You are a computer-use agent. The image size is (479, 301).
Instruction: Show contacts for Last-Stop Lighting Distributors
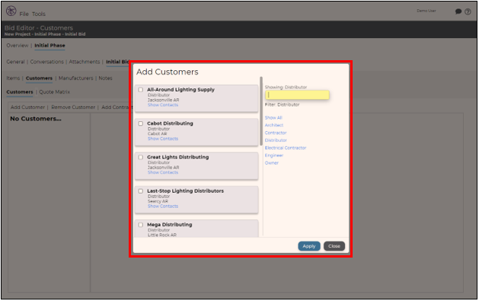pyautogui.click(x=163, y=207)
